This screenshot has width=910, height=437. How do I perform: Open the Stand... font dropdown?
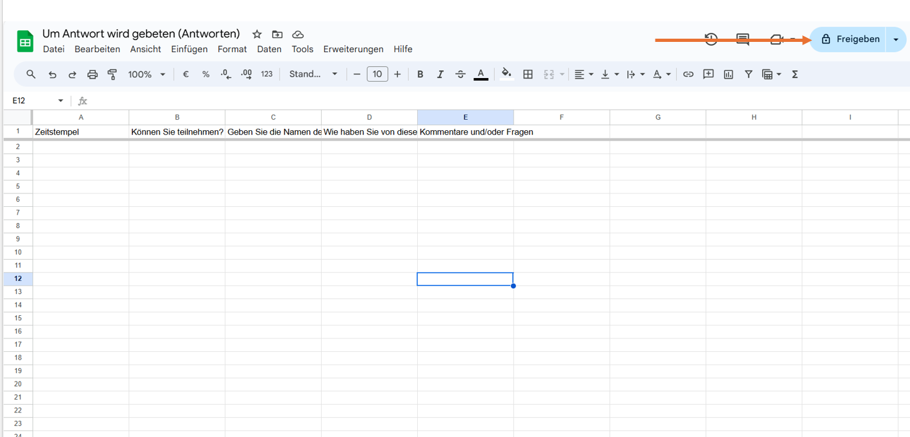coord(313,74)
